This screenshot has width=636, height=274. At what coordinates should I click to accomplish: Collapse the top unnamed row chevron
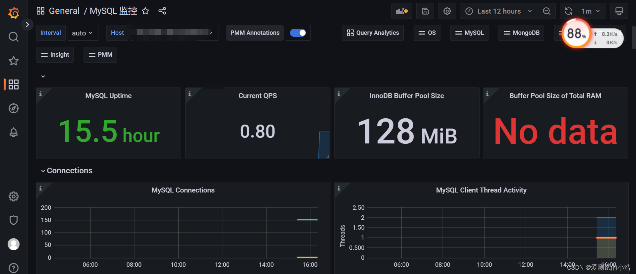(x=43, y=77)
